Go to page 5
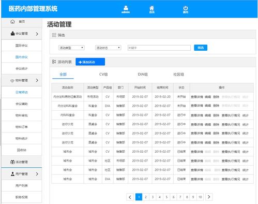Image resolution: width=258 pixels, height=204 pixels. click(x=166, y=197)
